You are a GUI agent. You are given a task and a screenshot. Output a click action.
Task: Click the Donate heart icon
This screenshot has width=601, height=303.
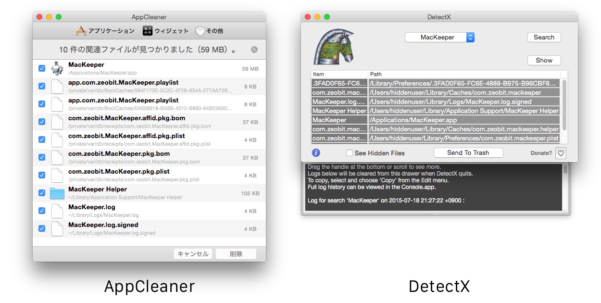[x=561, y=153]
